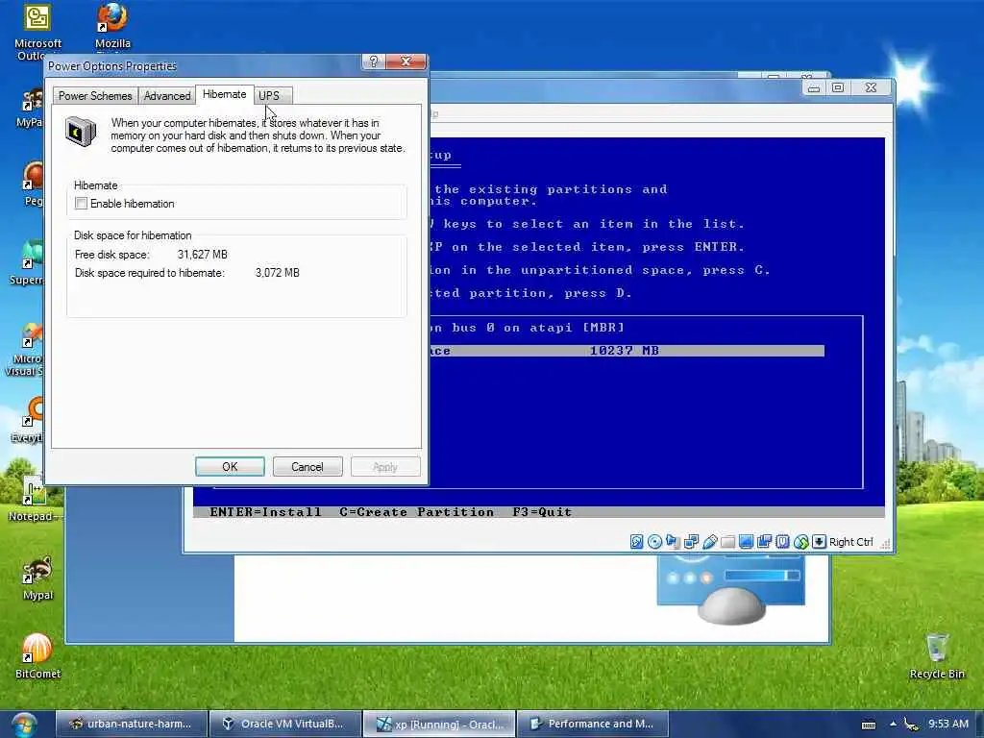
Task: Click VirtualBox host key arrow icon
Action: click(819, 542)
